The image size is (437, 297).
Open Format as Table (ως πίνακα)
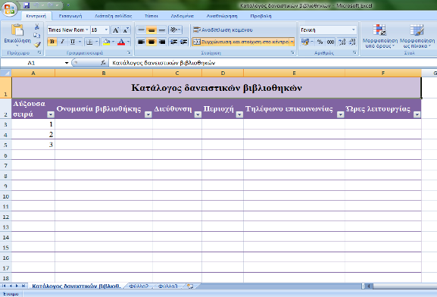click(x=417, y=36)
